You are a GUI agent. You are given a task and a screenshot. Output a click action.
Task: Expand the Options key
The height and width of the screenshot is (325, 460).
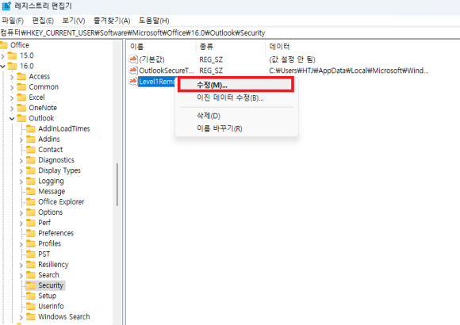[21, 213]
